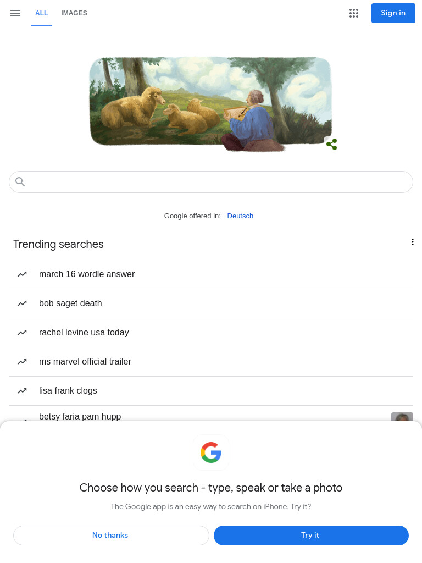
Task: Open the Google apps grid
Action: [354, 13]
